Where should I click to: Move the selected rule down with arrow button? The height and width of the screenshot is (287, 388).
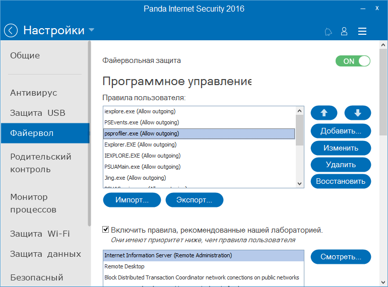(x=358, y=113)
